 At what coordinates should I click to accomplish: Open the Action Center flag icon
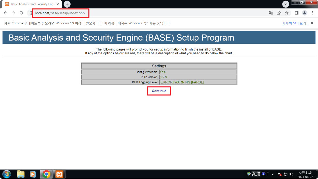pos(279,174)
